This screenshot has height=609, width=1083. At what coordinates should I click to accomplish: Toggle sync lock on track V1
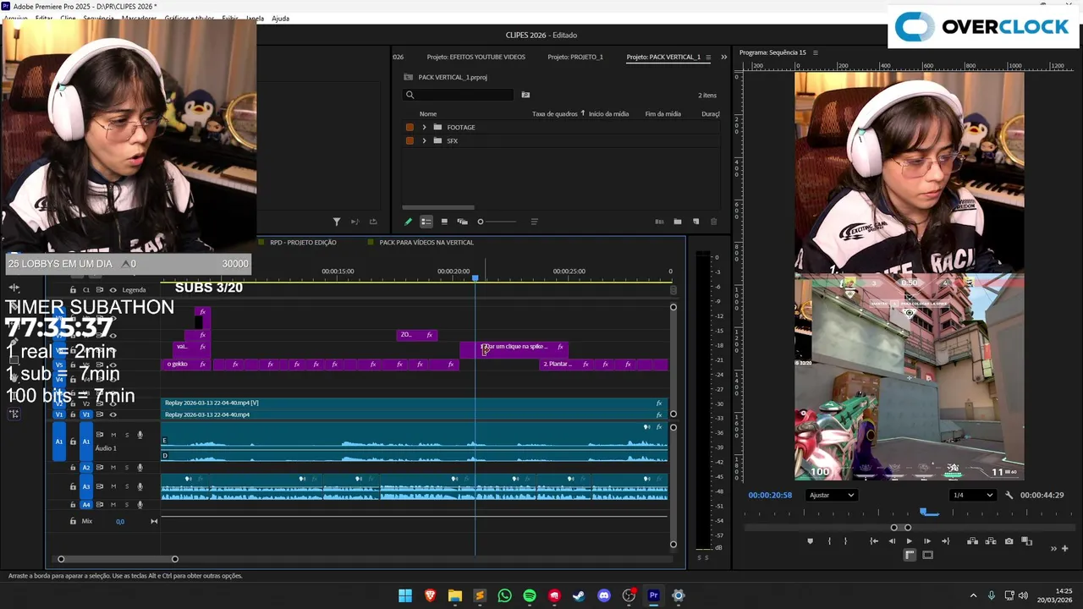click(x=100, y=414)
